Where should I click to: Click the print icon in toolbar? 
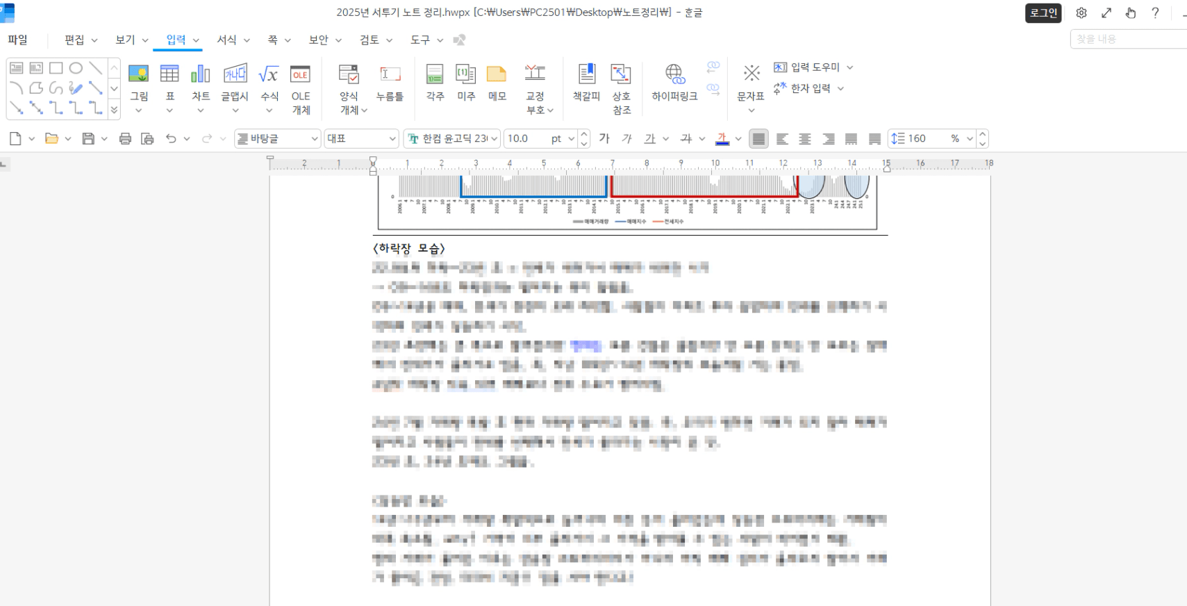pyautogui.click(x=125, y=139)
